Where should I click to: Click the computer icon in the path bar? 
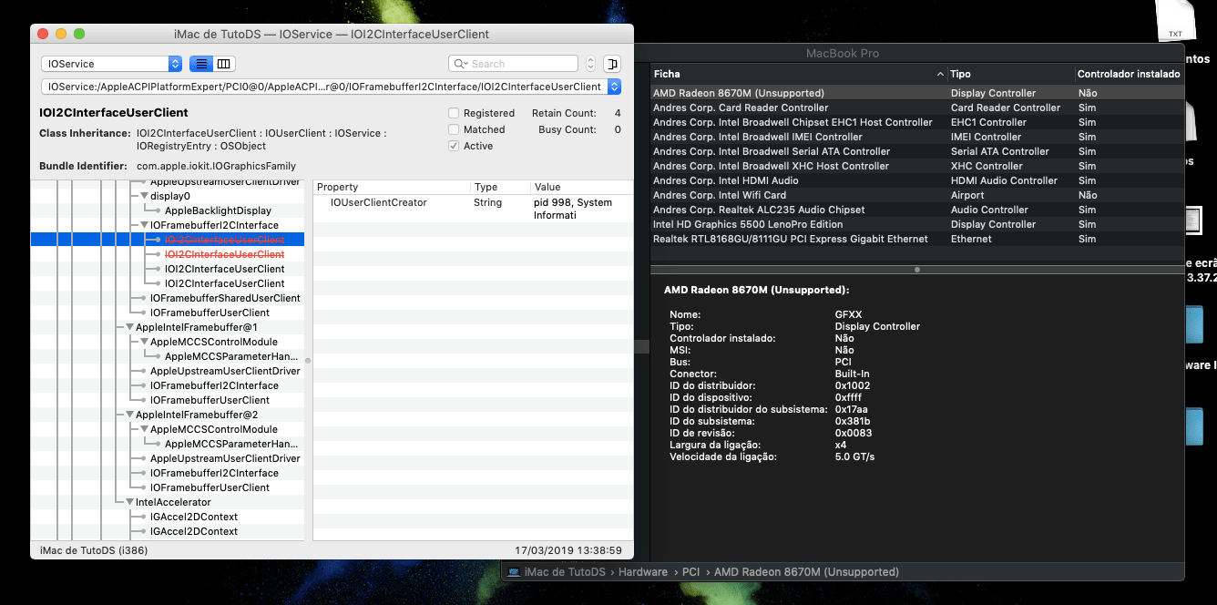point(515,572)
